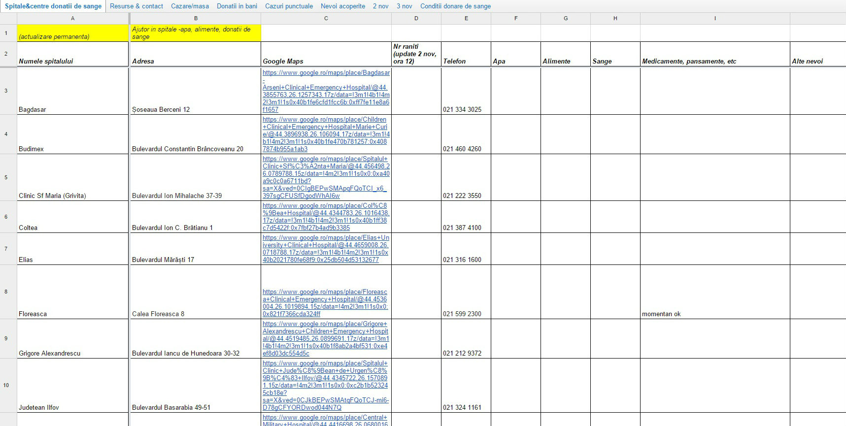Open the 3 nov sheet tab

coord(404,6)
